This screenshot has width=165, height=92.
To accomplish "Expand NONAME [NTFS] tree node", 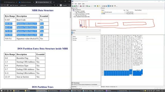I will pyautogui.click(x=75, y=13).
